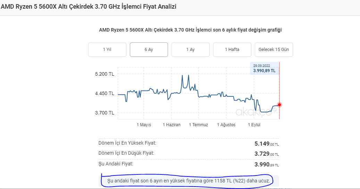Show the 1 Hafta price range
Image resolution: width=360 pixels, height=189 pixels.
coord(232,50)
